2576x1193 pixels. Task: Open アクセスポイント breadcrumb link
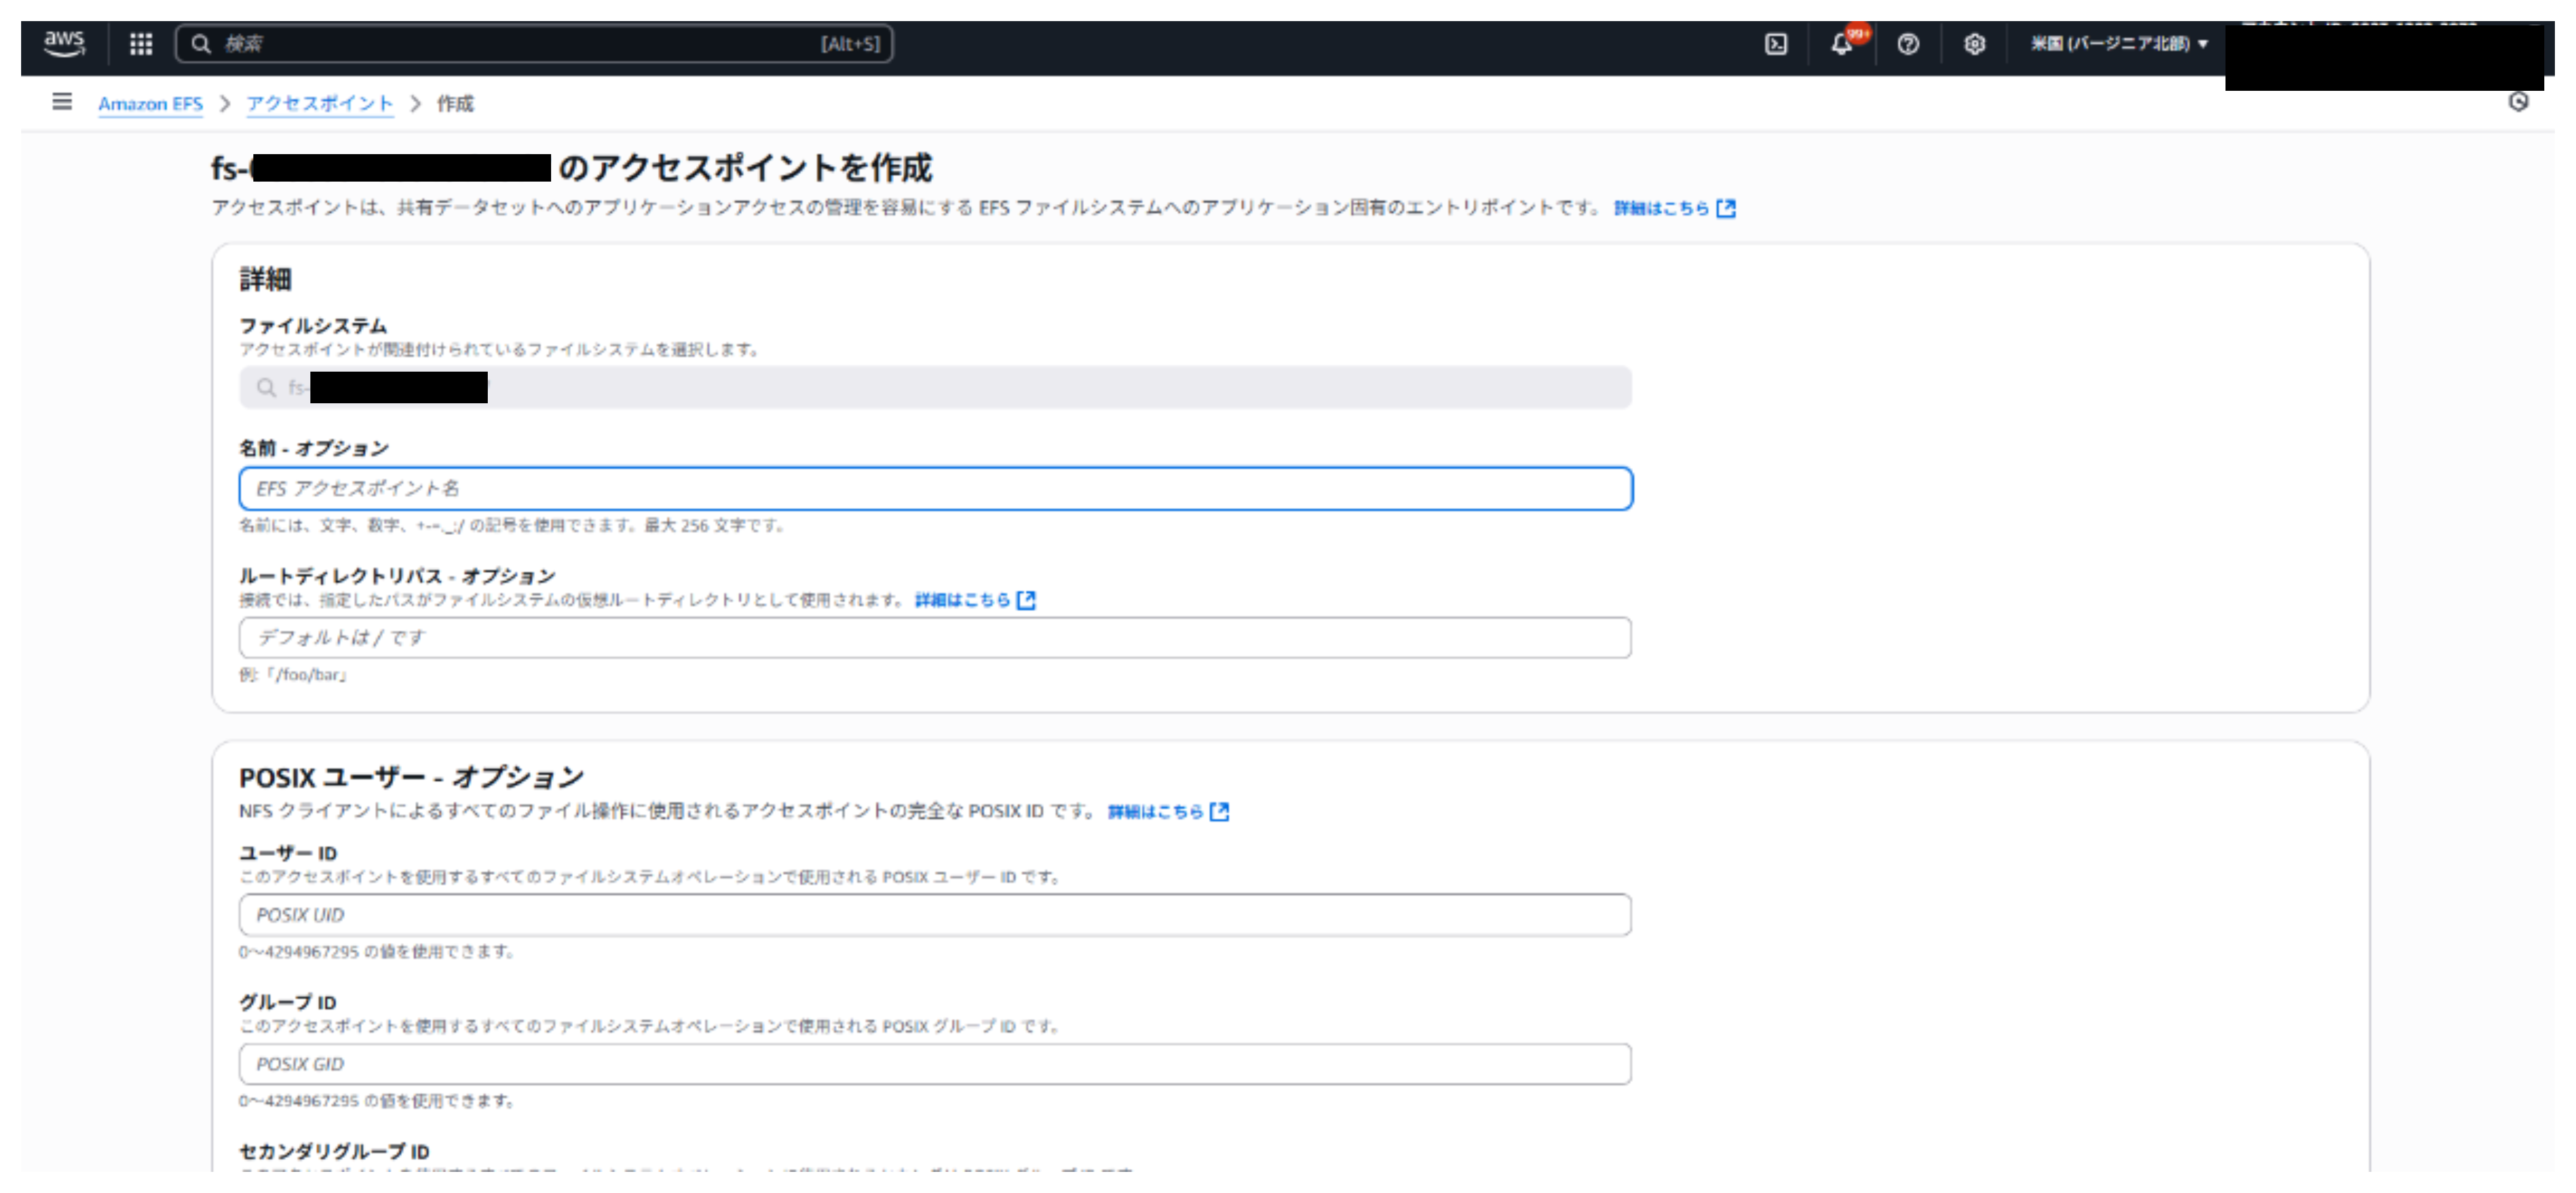click(x=320, y=104)
